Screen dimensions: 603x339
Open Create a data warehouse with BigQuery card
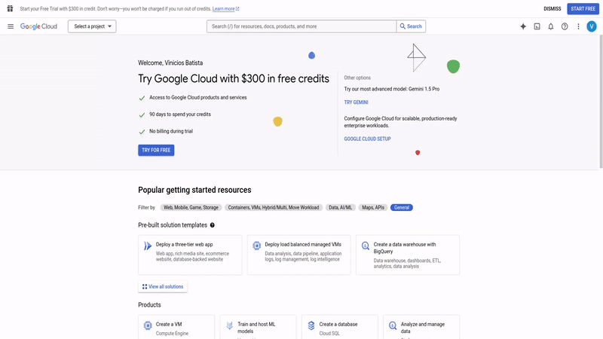pos(408,255)
